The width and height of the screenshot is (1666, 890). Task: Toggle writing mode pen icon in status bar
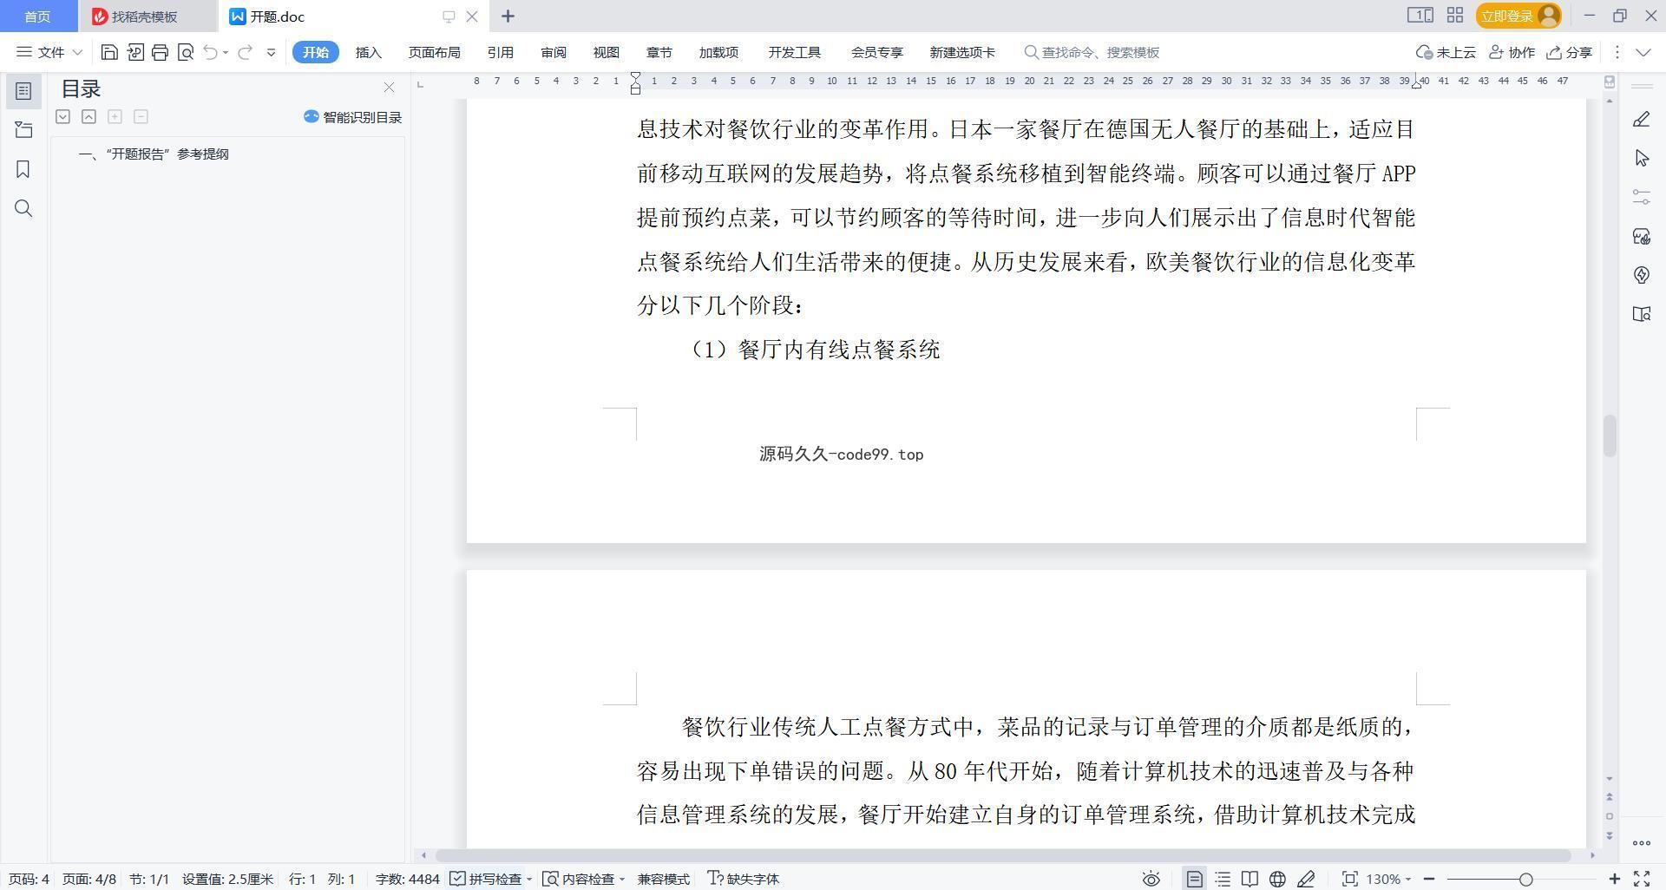click(x=1306, y=879)
